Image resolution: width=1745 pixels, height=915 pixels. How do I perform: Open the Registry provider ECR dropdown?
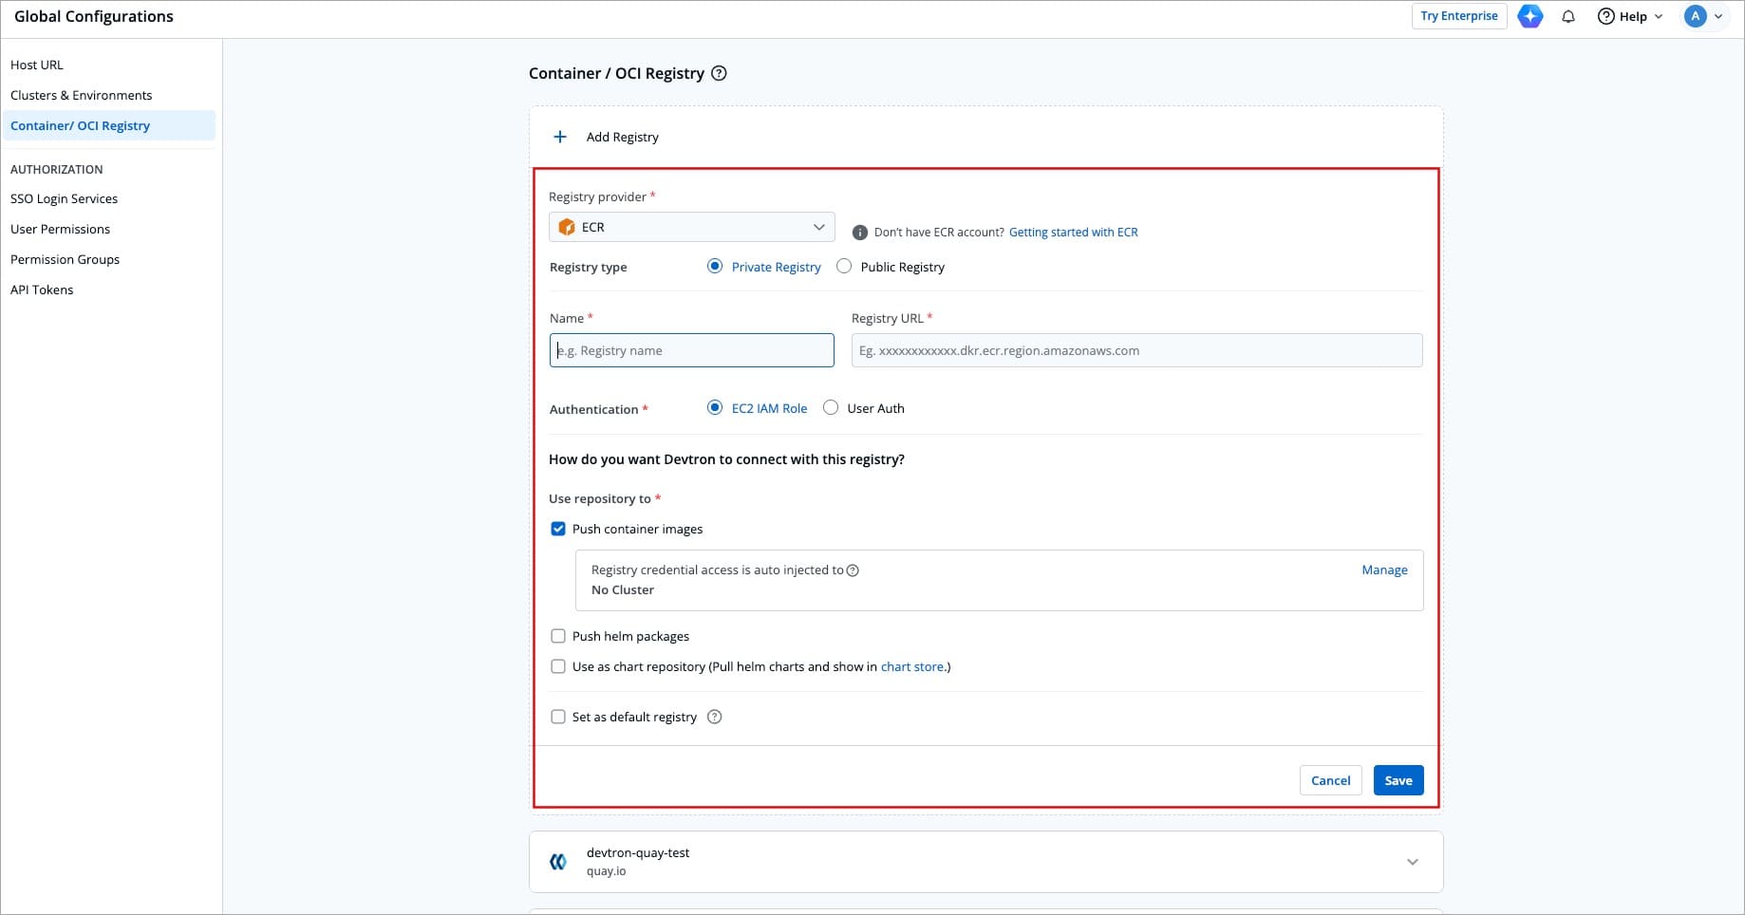[691, 227]
